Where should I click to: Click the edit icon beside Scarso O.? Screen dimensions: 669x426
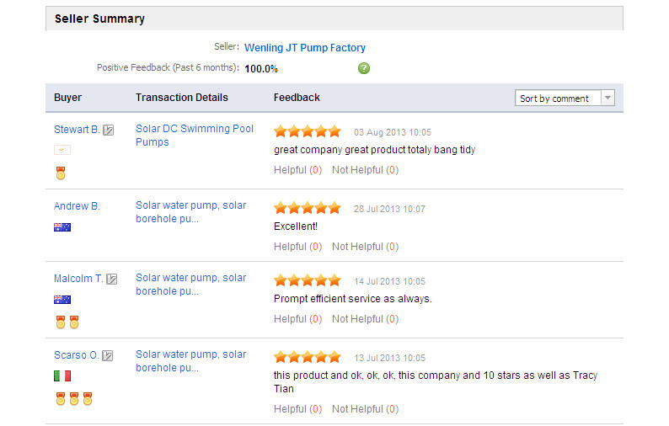[x=108, y=355]
